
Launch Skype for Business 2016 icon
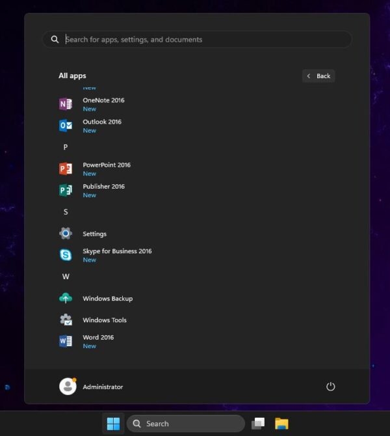[66, 255]
